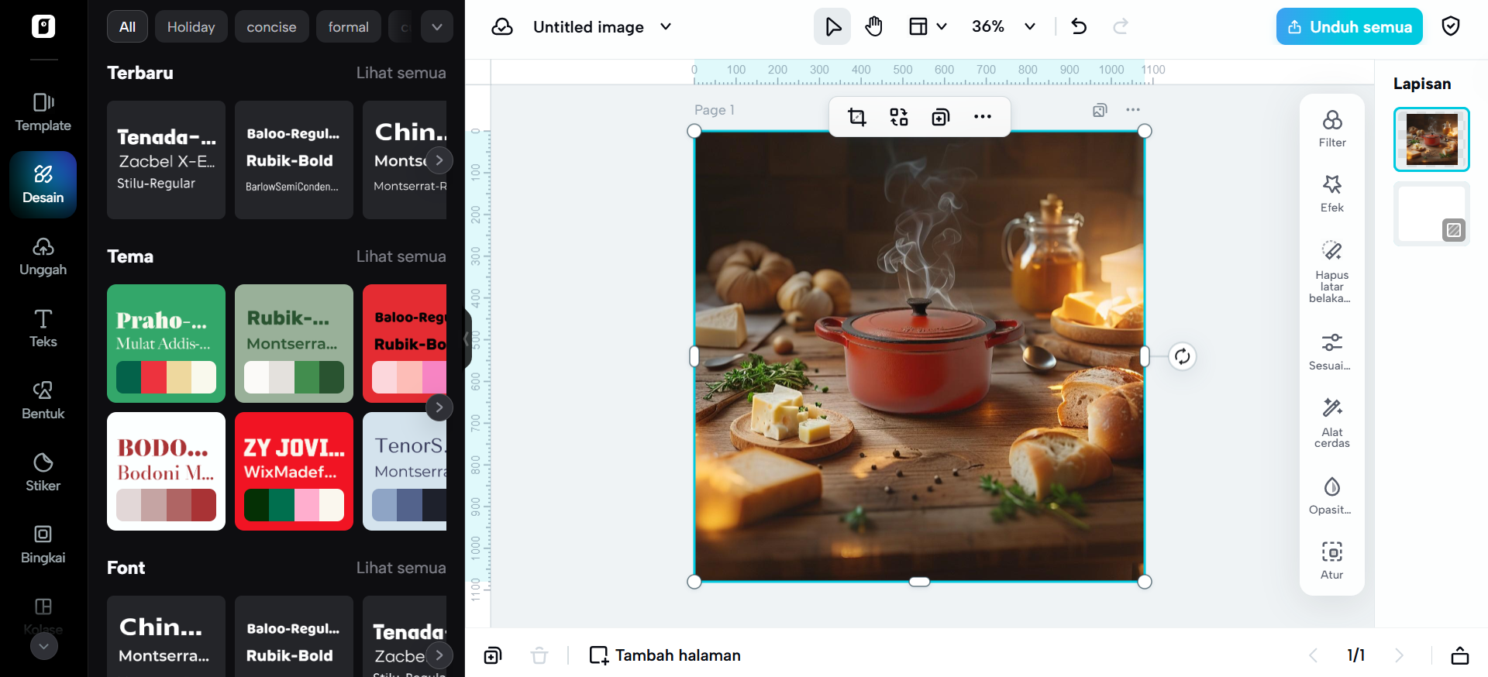Expand more sidebar tools with down chevron
The height and width of the screenshot is (677, 1488).
click(44, 646)
